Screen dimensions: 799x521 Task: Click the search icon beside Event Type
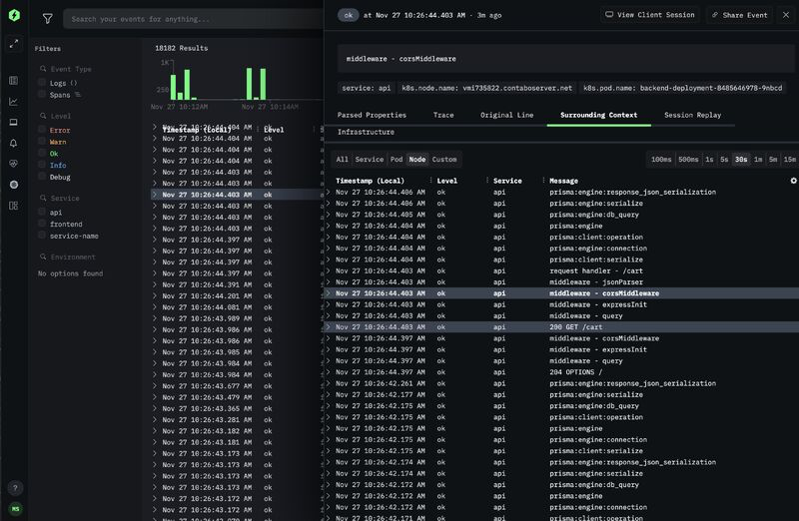[43, 68]
